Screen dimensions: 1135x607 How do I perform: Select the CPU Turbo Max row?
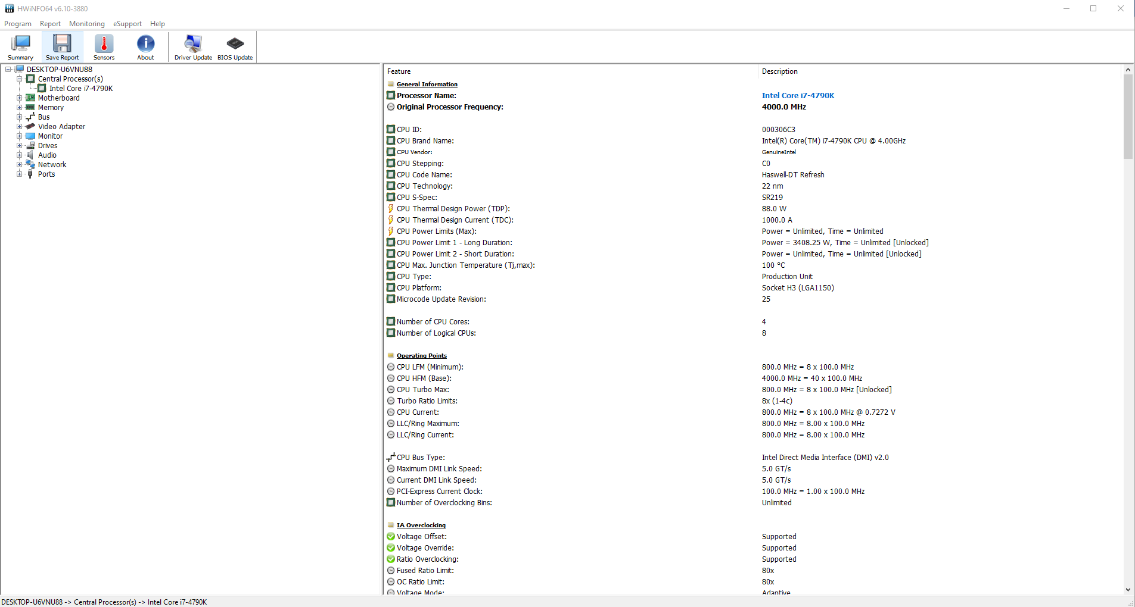752,390
